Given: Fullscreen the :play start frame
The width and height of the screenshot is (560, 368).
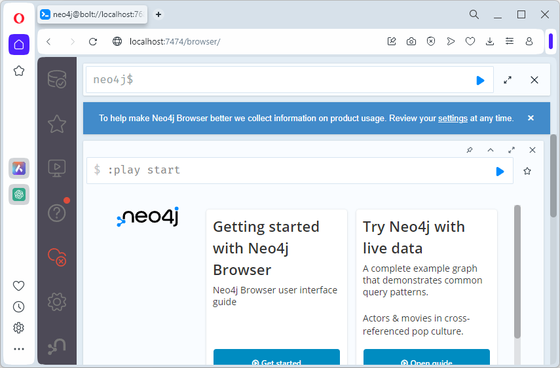Looking at the screenshot, I should click(x=512, y=150).
